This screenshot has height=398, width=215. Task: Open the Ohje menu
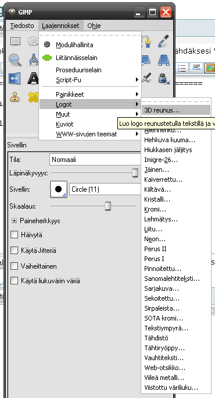(94, 26)
